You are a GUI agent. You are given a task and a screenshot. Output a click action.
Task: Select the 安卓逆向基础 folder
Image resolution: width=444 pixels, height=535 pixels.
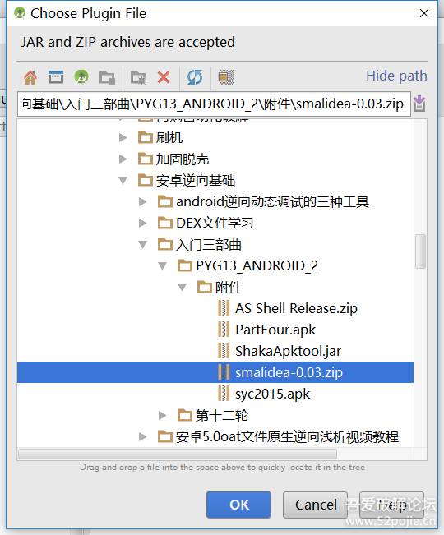pyautogui.click(x=187, y=180)
